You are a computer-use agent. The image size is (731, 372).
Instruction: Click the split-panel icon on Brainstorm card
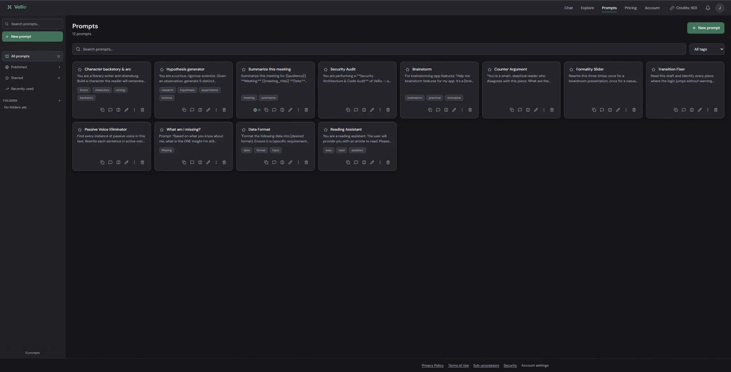tap(446, 110)
